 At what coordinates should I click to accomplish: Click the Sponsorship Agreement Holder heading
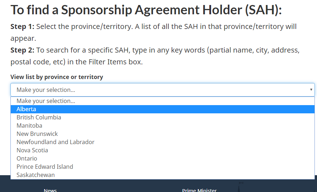[x=146, y=10]
